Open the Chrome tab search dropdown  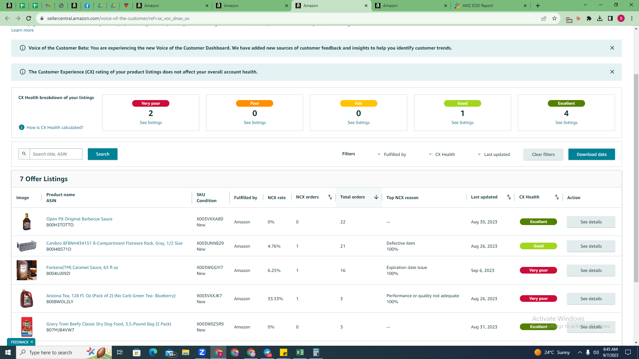coord(585,5)
